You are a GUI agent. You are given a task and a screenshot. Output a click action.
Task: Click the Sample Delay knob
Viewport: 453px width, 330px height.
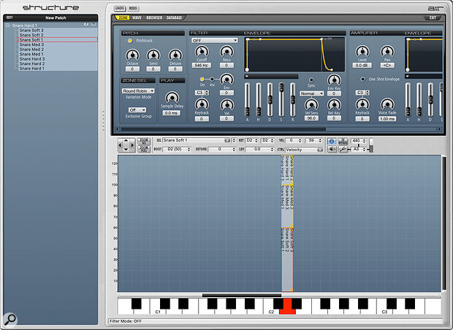(171, 99)
